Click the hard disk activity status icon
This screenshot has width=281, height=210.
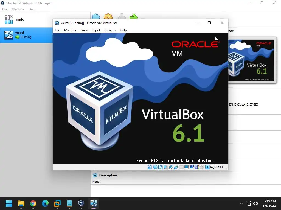[x=150, y=167]
